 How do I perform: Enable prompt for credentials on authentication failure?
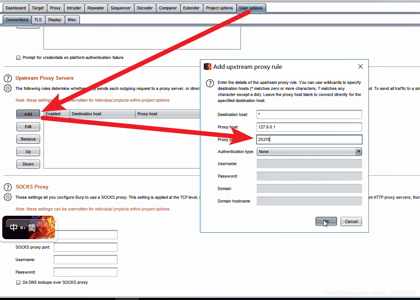click(x=18, y=58)
